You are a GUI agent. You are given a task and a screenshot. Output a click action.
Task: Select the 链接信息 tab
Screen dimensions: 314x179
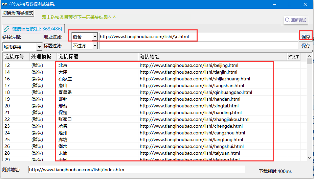tap(32, 29)
